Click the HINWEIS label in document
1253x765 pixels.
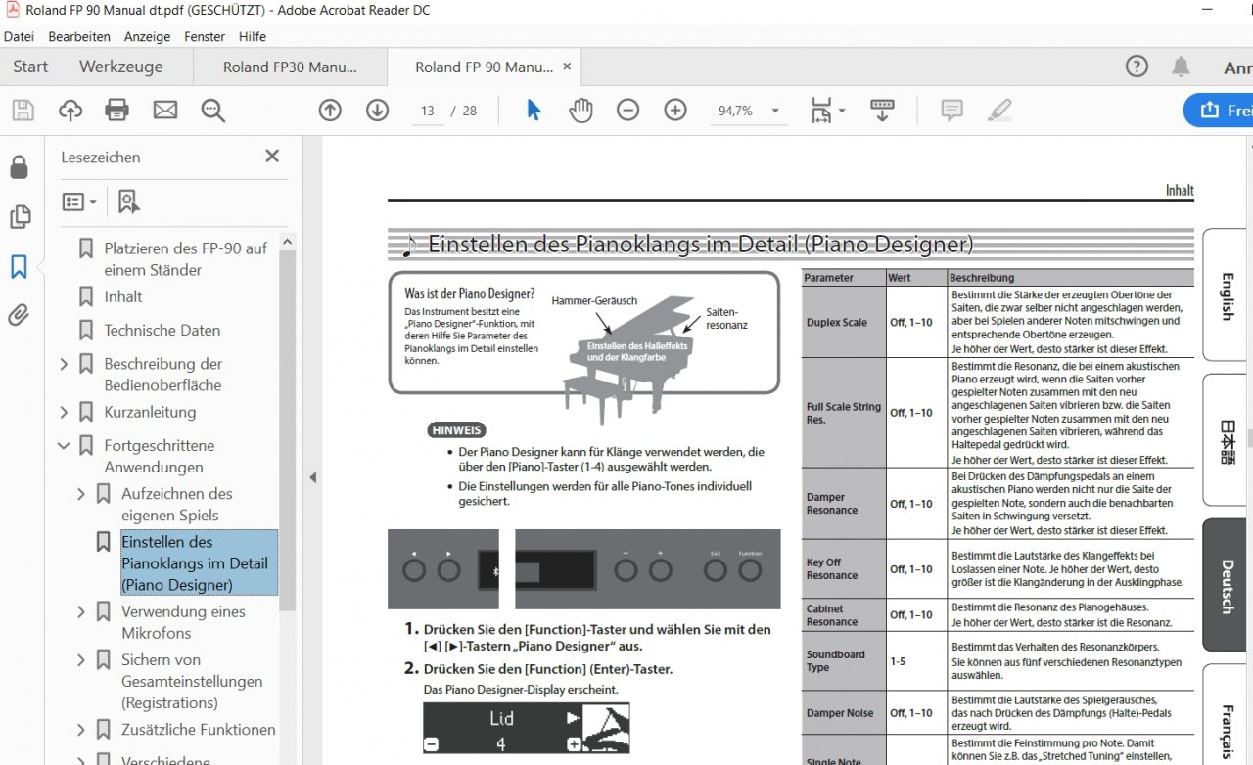[x=456, y=430]
